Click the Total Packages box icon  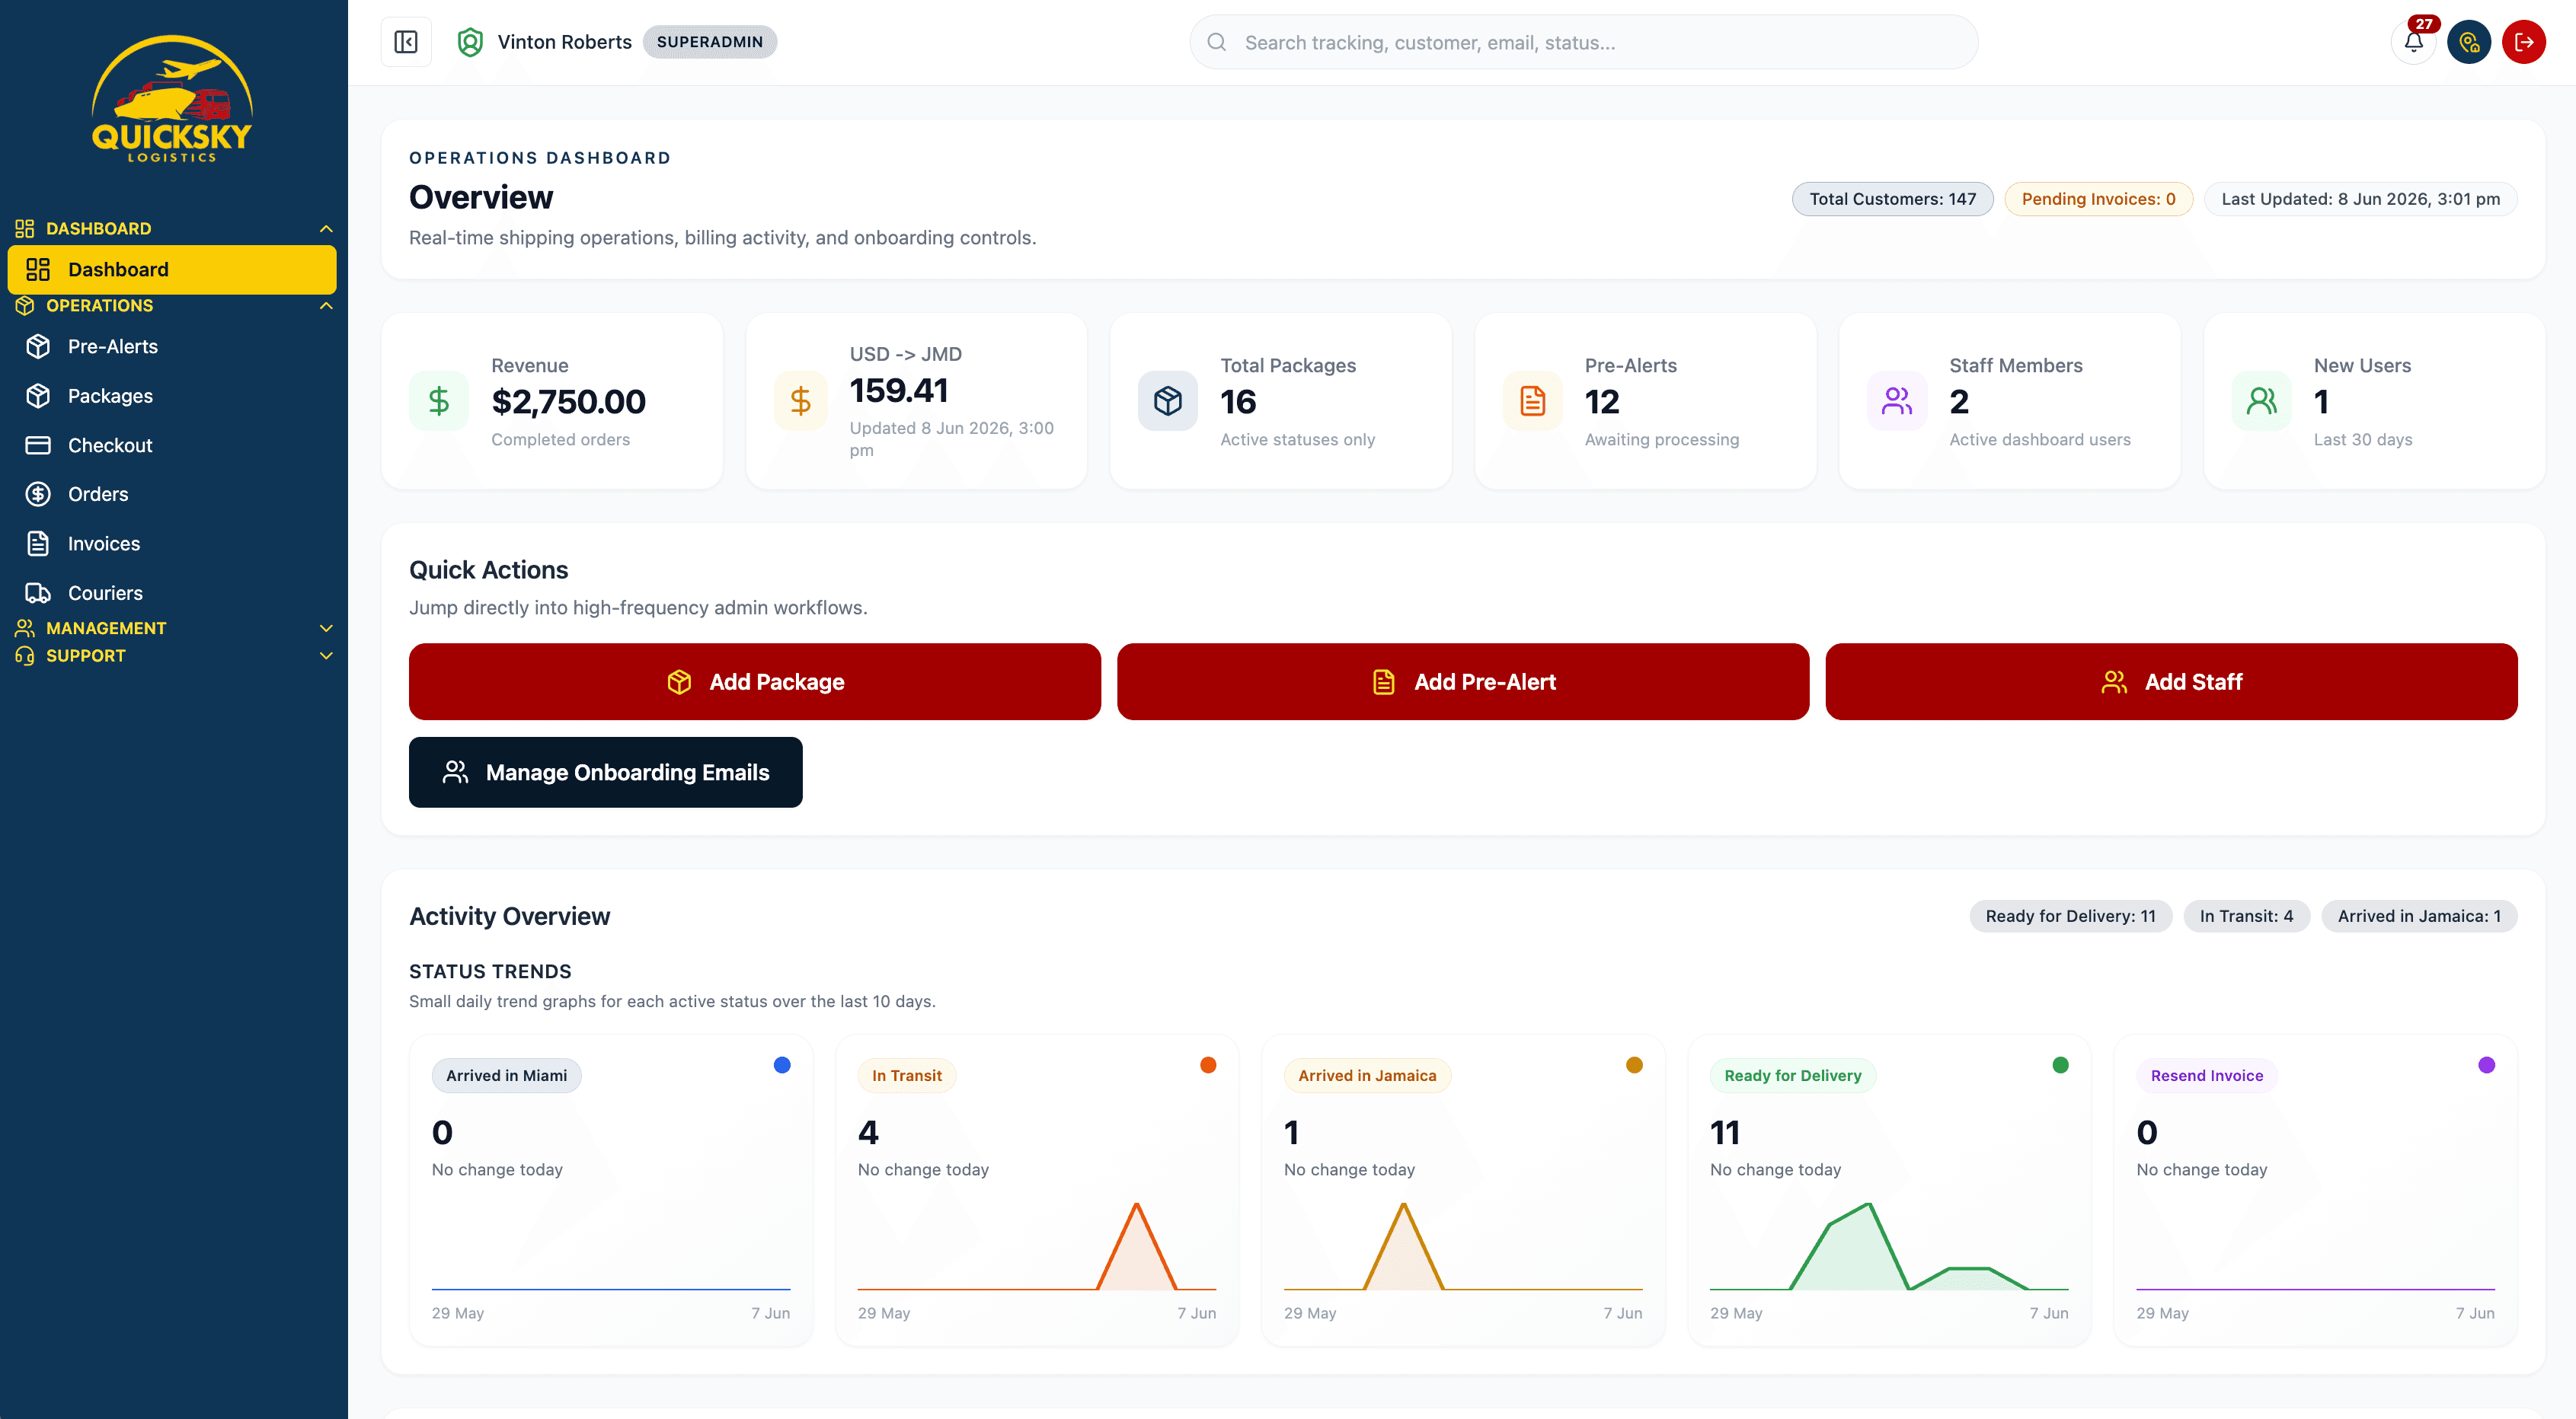(x=1168, y=402)
